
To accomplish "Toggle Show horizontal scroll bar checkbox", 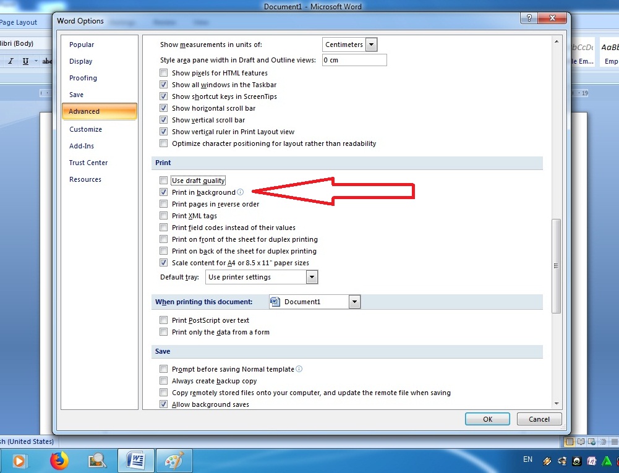I will [163, 108].
